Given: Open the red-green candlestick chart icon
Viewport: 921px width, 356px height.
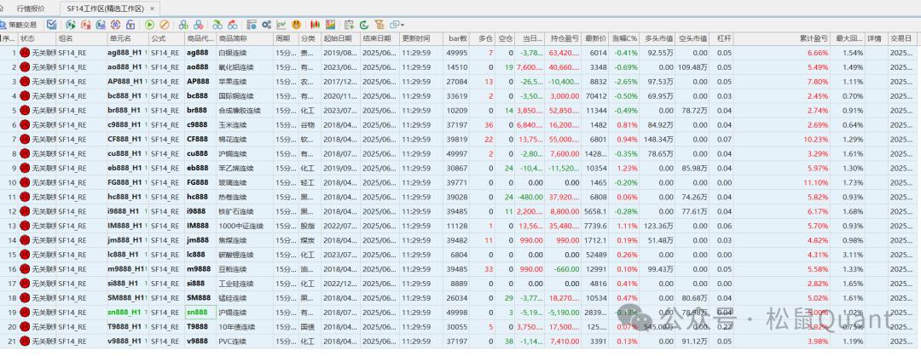Looking at the screenshot, I should pos(316,25).
